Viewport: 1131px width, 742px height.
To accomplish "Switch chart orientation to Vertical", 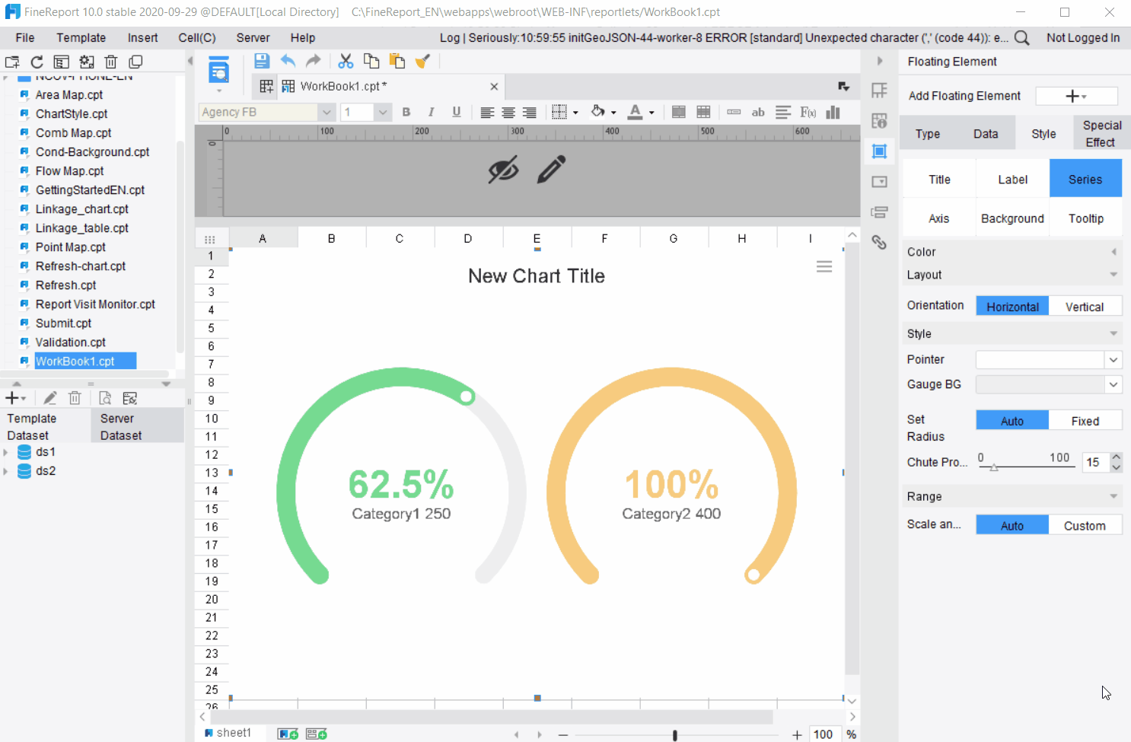I will (1085, 306).
